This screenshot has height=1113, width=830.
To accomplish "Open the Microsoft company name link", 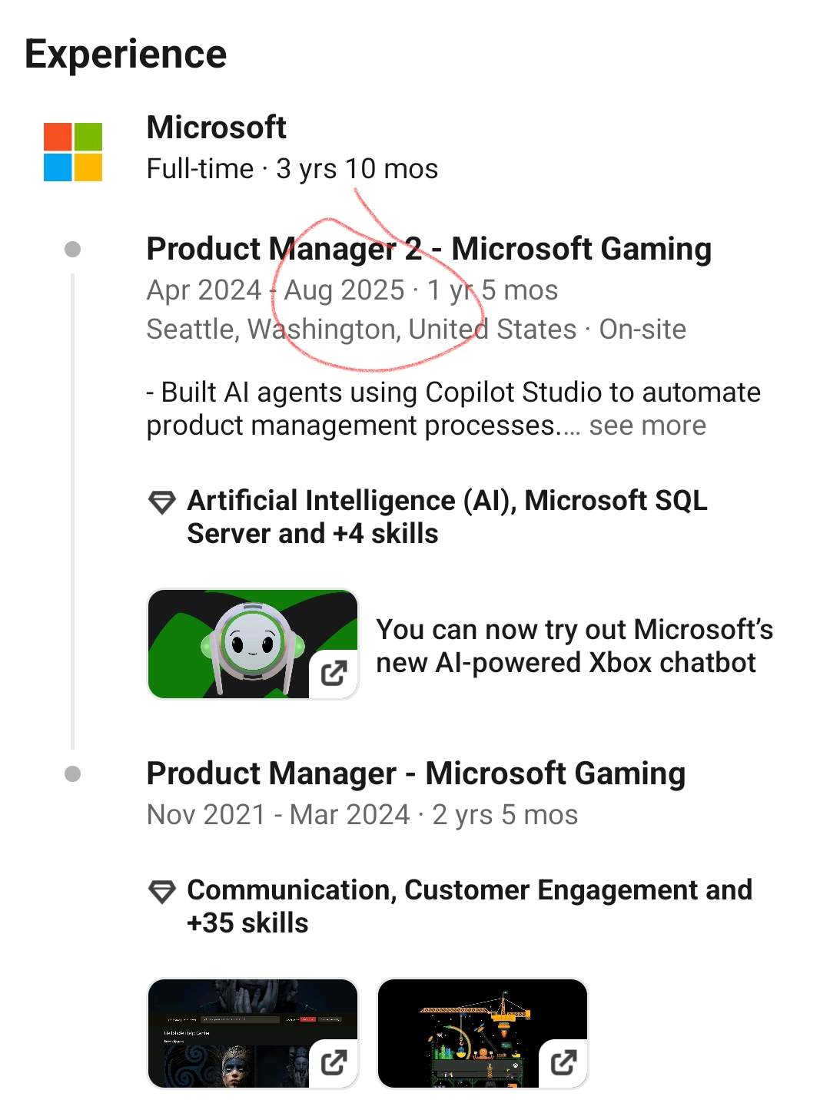I will tap(217, 128).
